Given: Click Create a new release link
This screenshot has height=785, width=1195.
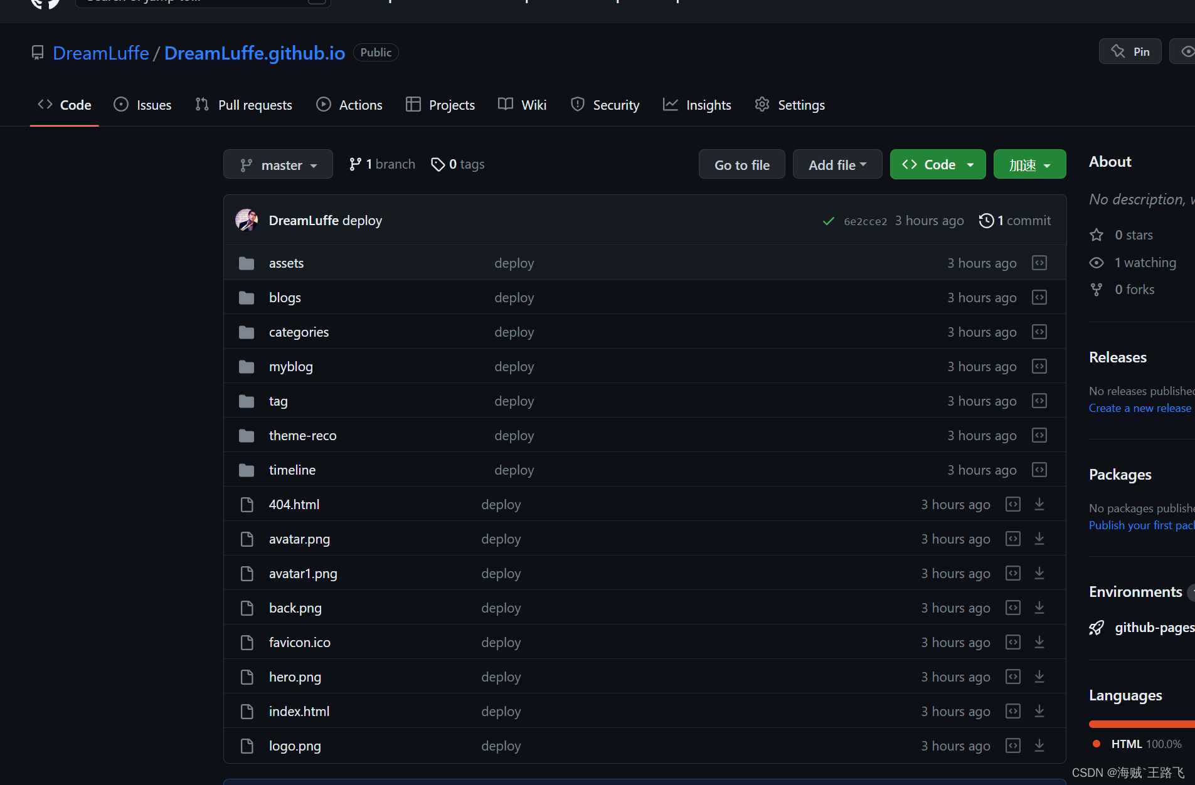Looking at the screenshot, I should 1140,408.
